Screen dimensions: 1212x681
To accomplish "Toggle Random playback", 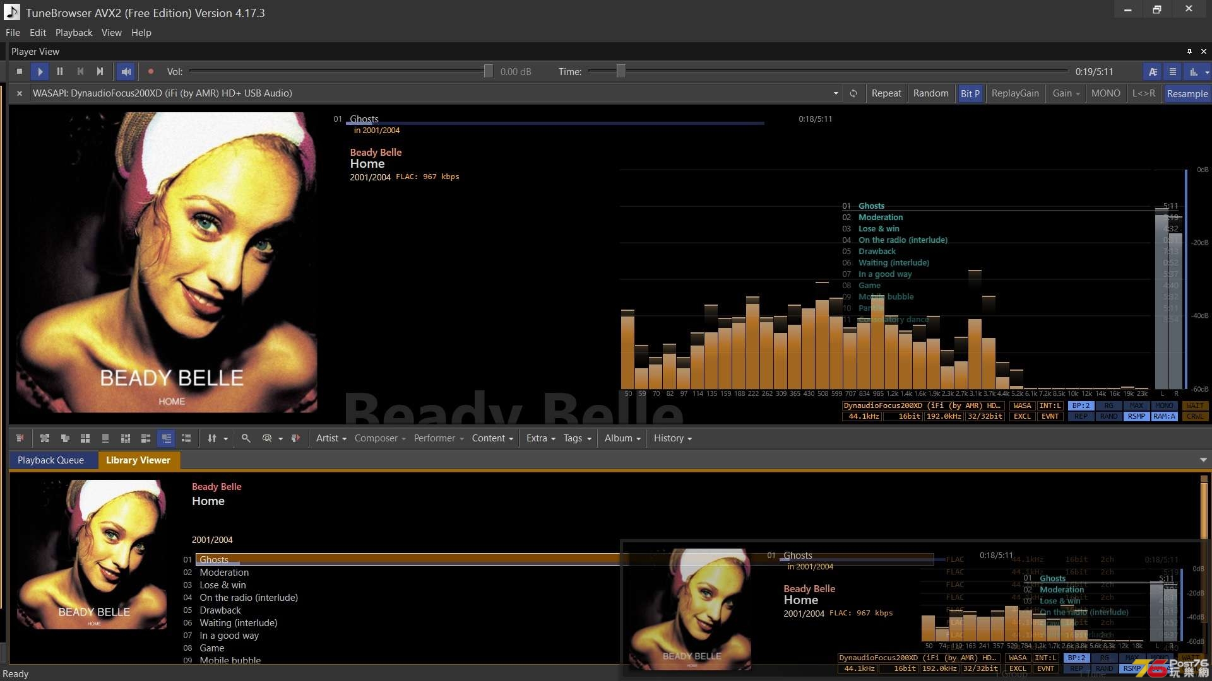I will click(x=930, y=93).
